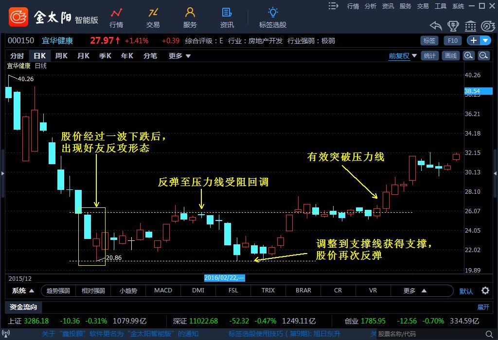Open F10 company information
This screenshot has width=498, height=340.
click(x=452, y=41)
